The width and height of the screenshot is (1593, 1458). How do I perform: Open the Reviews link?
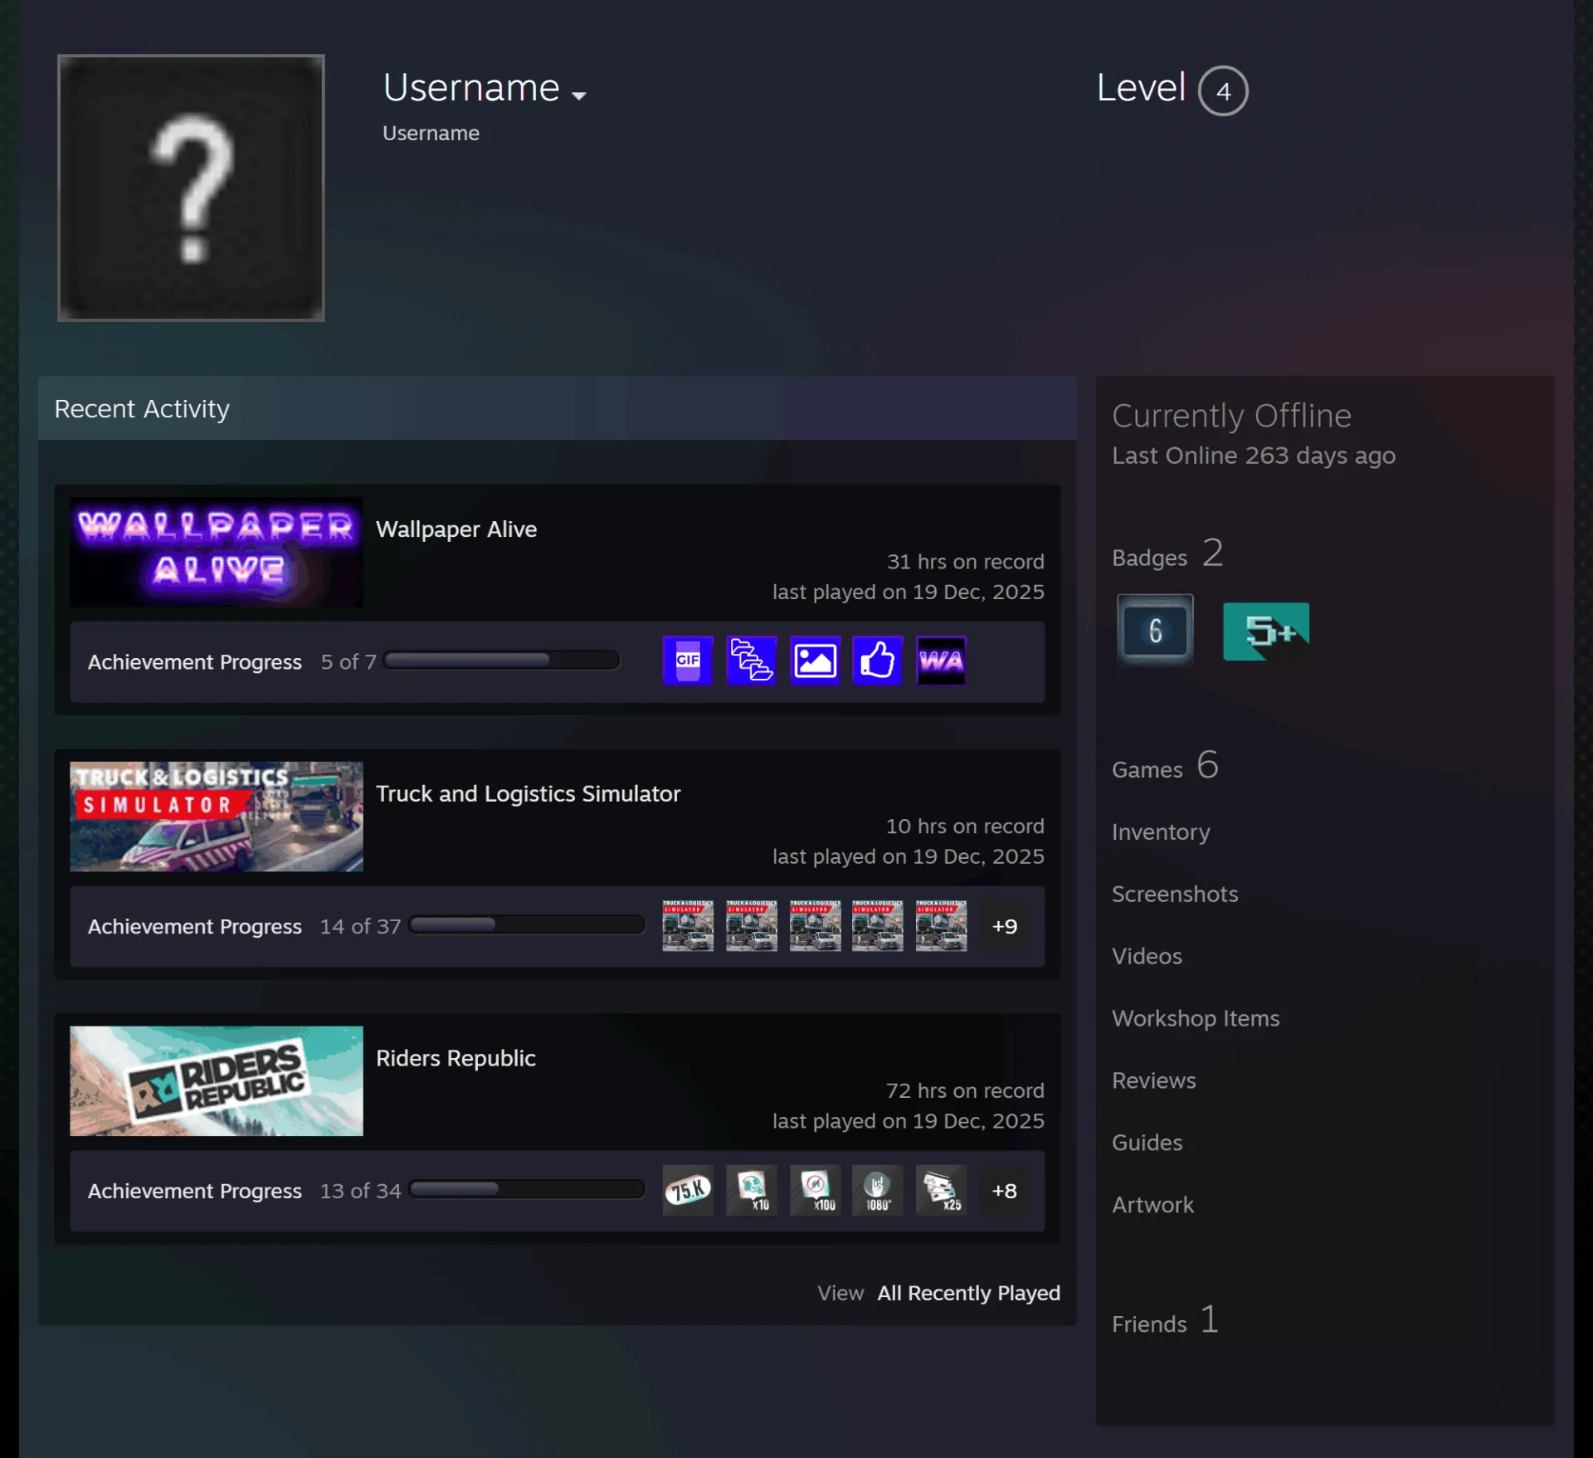[x=1154, y=1081]
